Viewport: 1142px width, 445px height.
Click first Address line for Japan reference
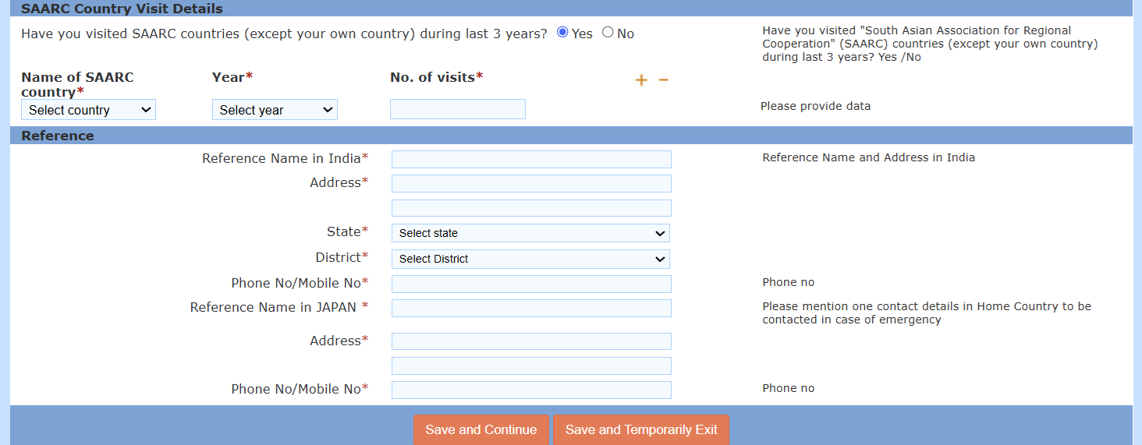[x=531, y=341]
